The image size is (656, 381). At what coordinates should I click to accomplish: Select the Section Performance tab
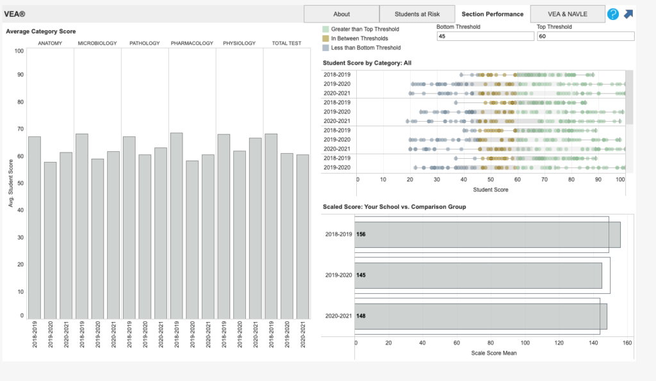492,14
